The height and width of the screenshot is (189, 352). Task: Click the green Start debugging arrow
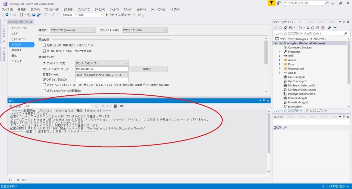pyautogui.click(x=107, y=15)
